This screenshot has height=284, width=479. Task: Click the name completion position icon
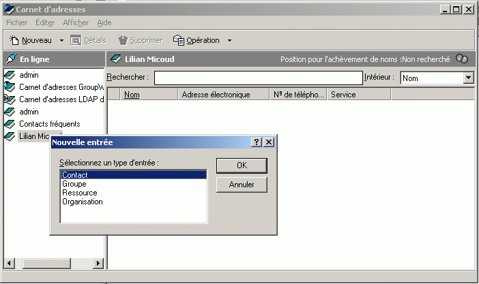pos(462,59)
